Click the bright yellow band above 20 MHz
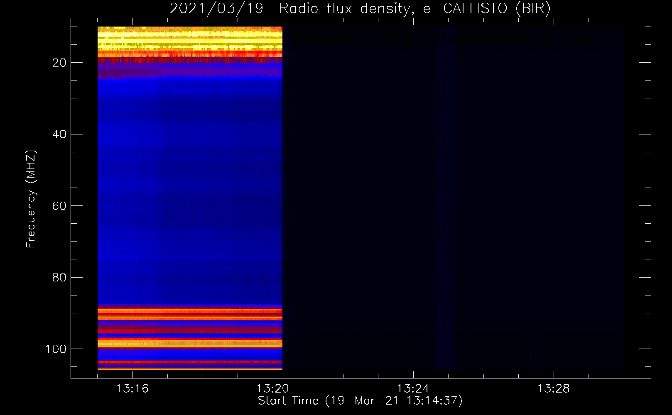Image resolution: width=672 pixels, height=415 pixels. 190,40
